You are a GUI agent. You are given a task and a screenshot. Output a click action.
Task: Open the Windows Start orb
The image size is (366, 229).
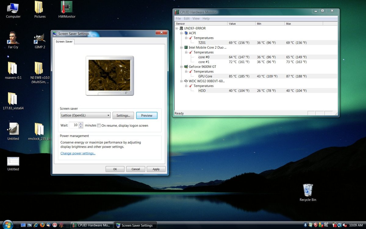click(8, 224)
